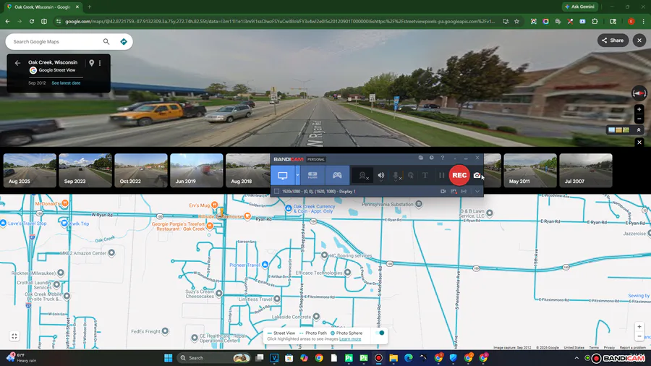Click See latest date link

(x=66, y=83)
